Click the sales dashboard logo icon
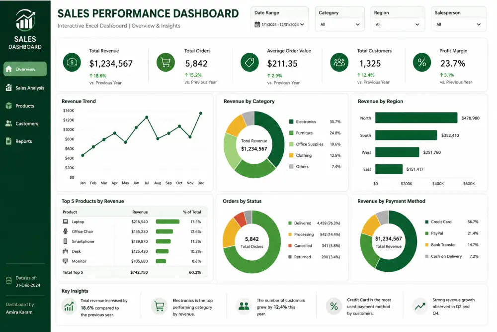The height and width of the screenshot is (332, 497). (x=25, y=20)
